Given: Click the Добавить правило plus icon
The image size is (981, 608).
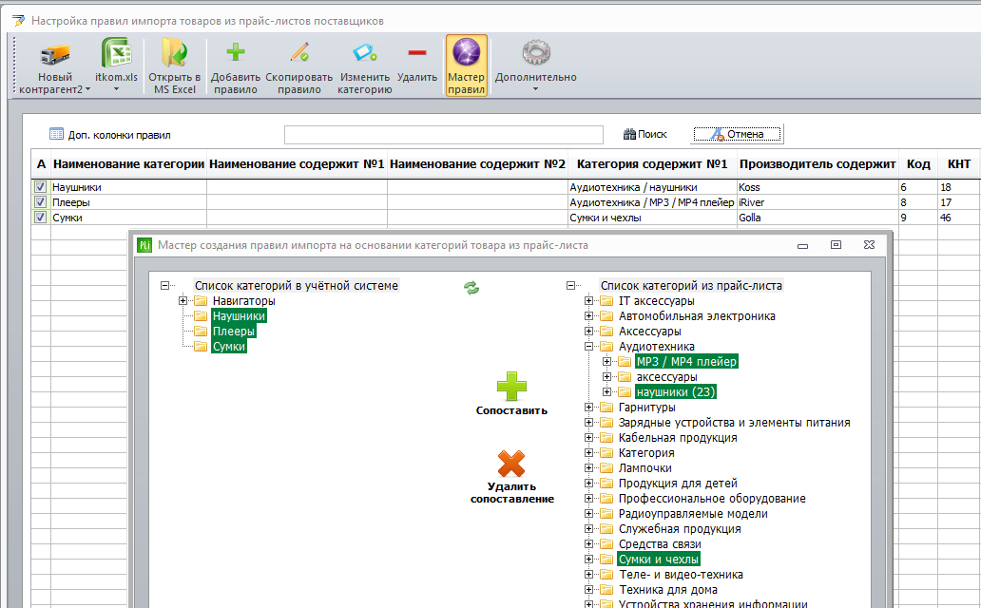Looking at the screenshot, I should pos(235,52).
